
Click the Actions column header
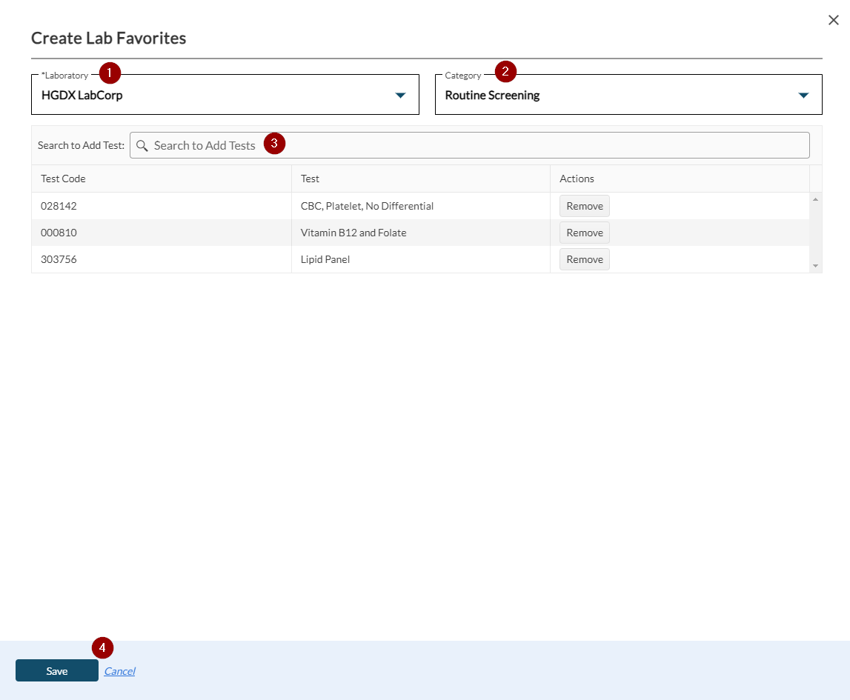(680, 179)
